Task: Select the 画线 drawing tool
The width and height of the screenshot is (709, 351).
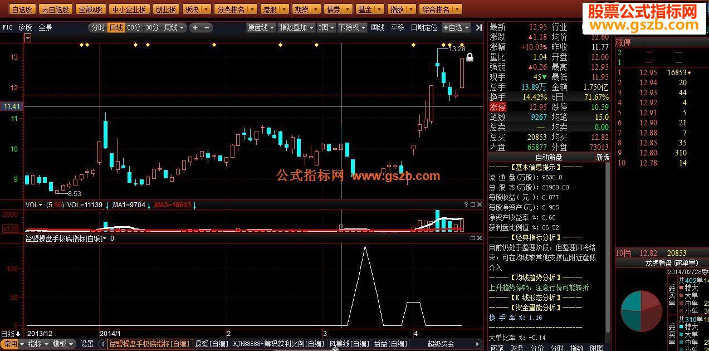Action: pos(376,26)
